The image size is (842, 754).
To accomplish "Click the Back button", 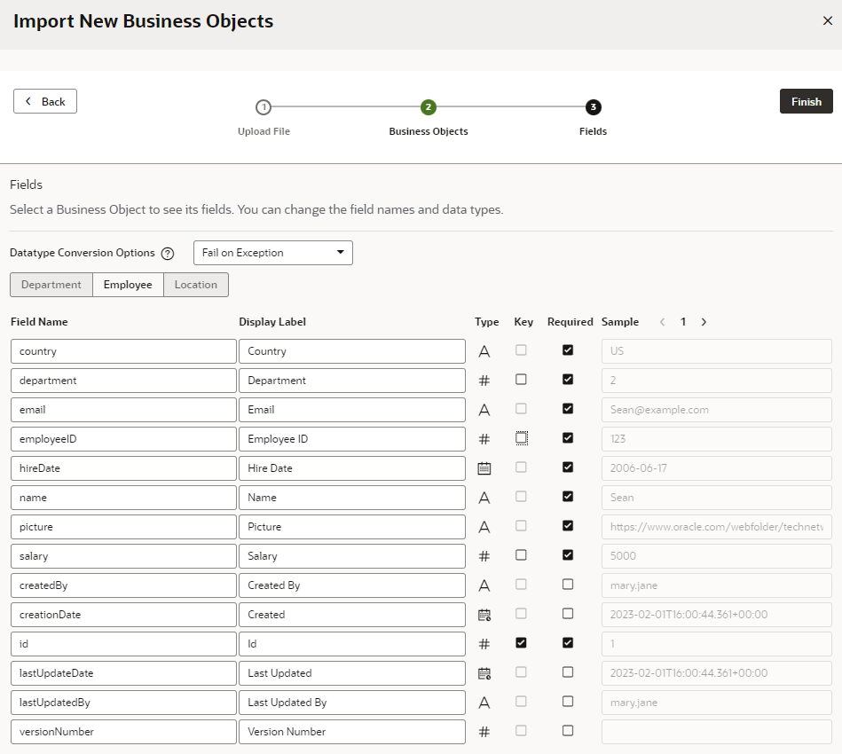I will 44,101.
